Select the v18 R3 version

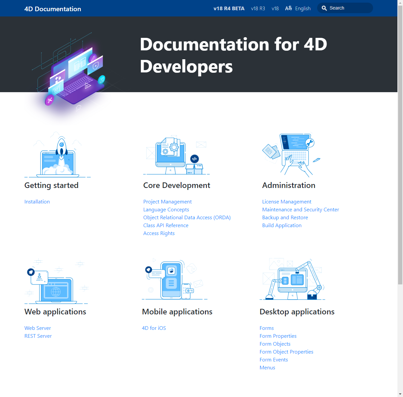[258, 9]
